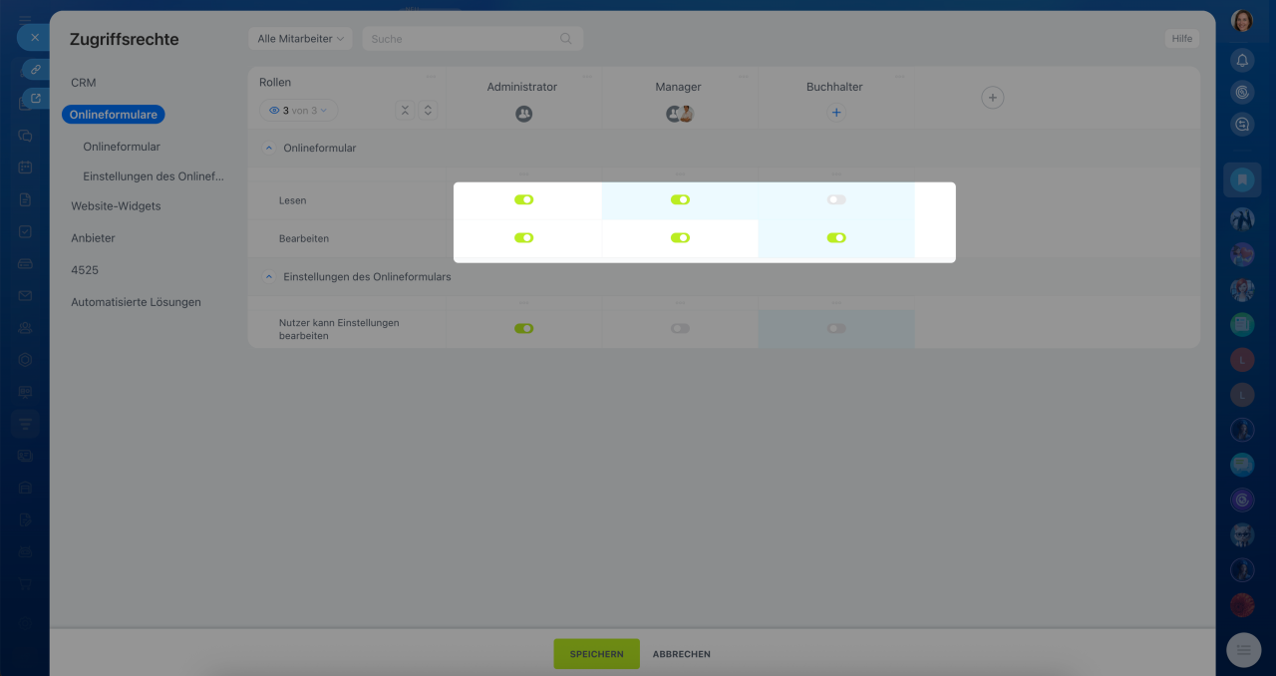Open the documents icon in left rail
Image resolution: width=1276 pixels, height=676 pixels.
point(25,199)
